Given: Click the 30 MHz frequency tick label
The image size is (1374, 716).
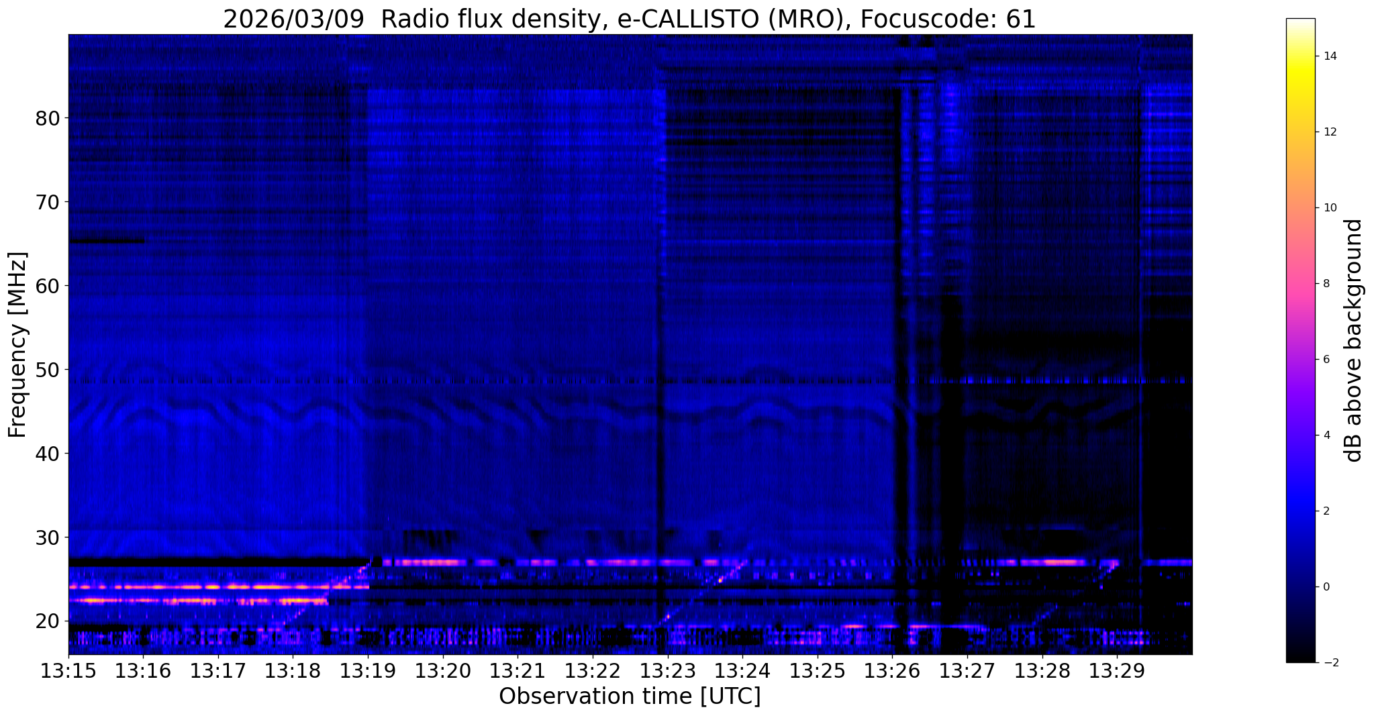Looking at the screenshot, I should click(47, 537).
